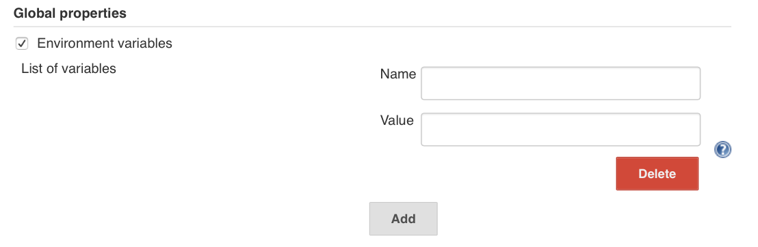Delete this environment variable entry
Screen dimensions: 758x247
(x=657, y=174)
